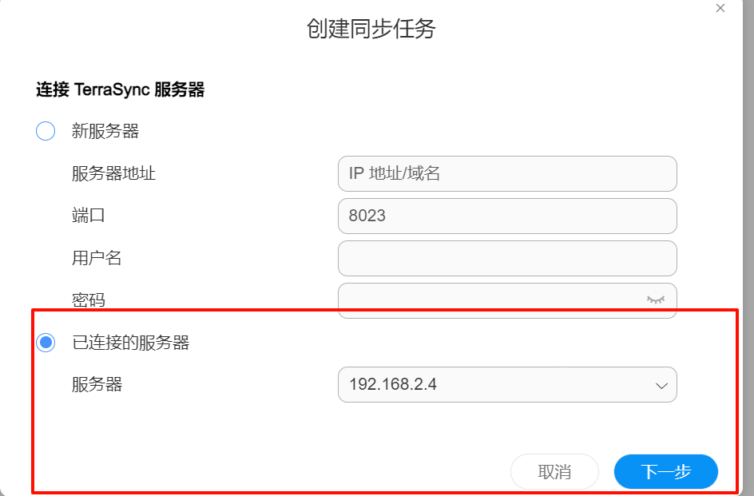Click the 端口 field label
Viewport: 754px width, 496px height.
[89, 216]
